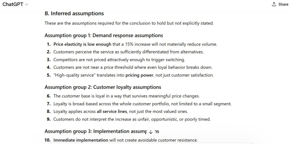The image size is (292, 144).
Task: Click list item 6 about loyal customer base
Action: click(126, 96)
